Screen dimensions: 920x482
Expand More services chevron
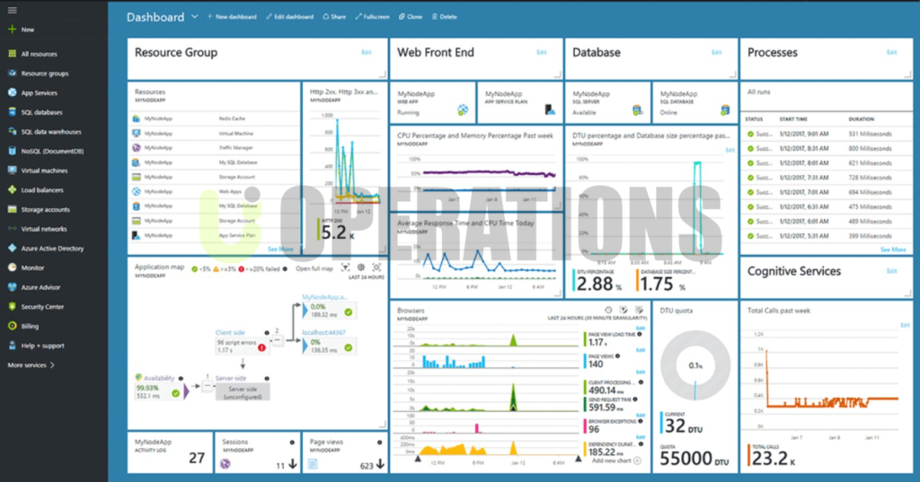[x=52, y=364]
